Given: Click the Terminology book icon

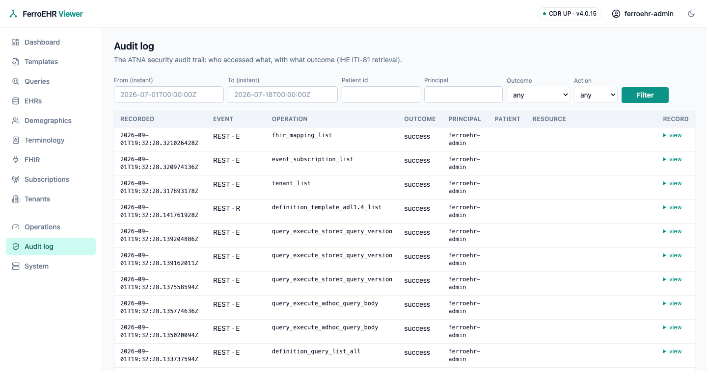Looking at the screenshot, I should click(16, 140).
